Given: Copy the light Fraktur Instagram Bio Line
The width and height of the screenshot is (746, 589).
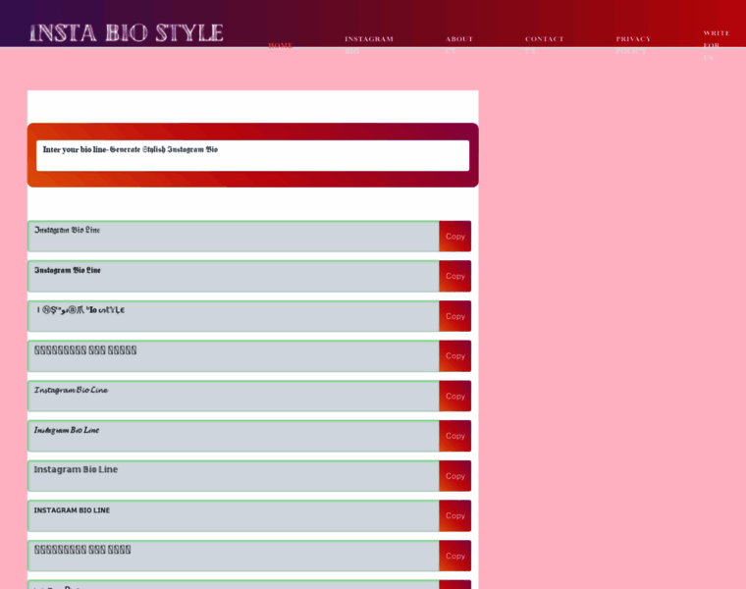Looking at the screenshot, I should tap(454, 236).
